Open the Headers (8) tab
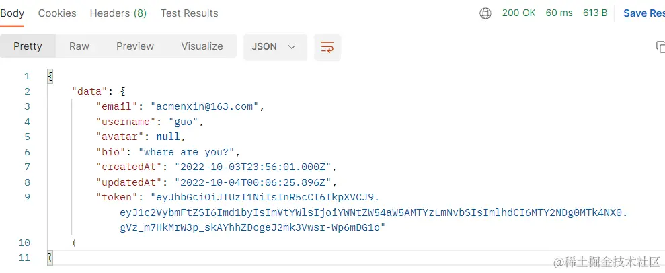 click(x=118, y=13)
